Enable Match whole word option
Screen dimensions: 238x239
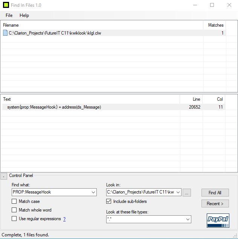point(14,210)
